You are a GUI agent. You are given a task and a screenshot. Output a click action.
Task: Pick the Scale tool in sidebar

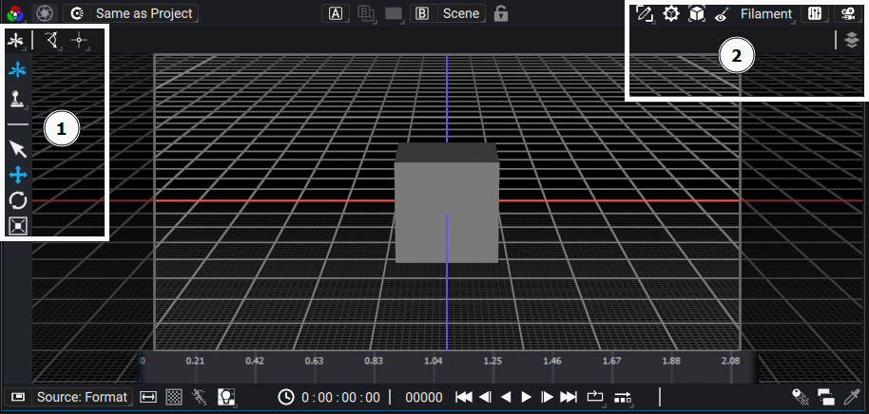18,226
